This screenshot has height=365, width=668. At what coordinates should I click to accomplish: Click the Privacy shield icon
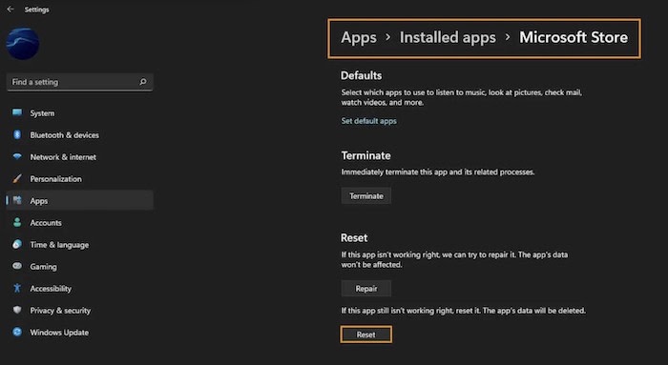[x=17, y=310]
